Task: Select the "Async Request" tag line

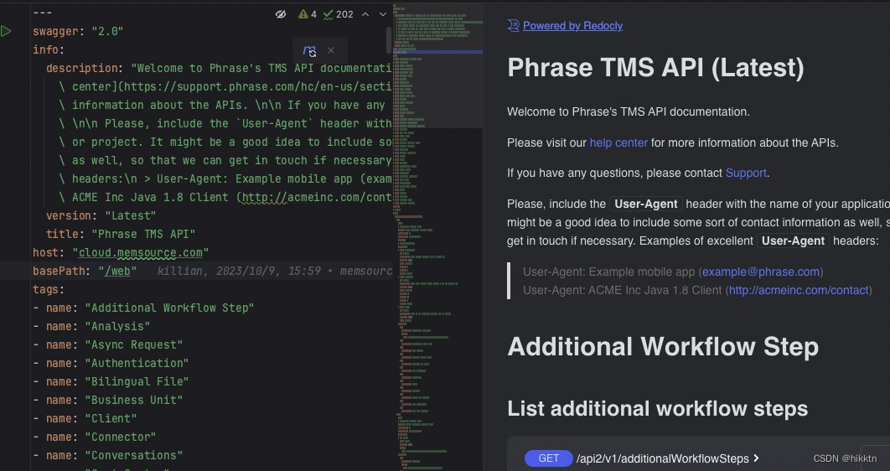Action: pyautogui.click(x=107, y=345)
